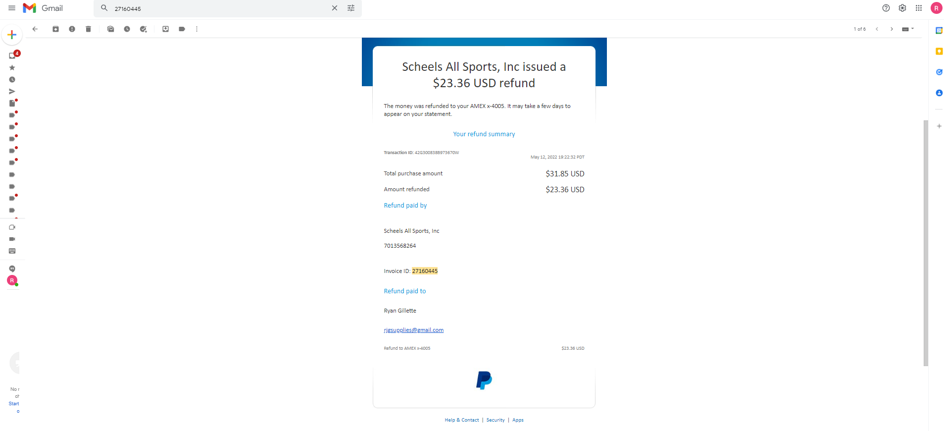This screenshot has width=944, height=431.
Task: Click the search magnifier icon
Action: pos(104,8)
